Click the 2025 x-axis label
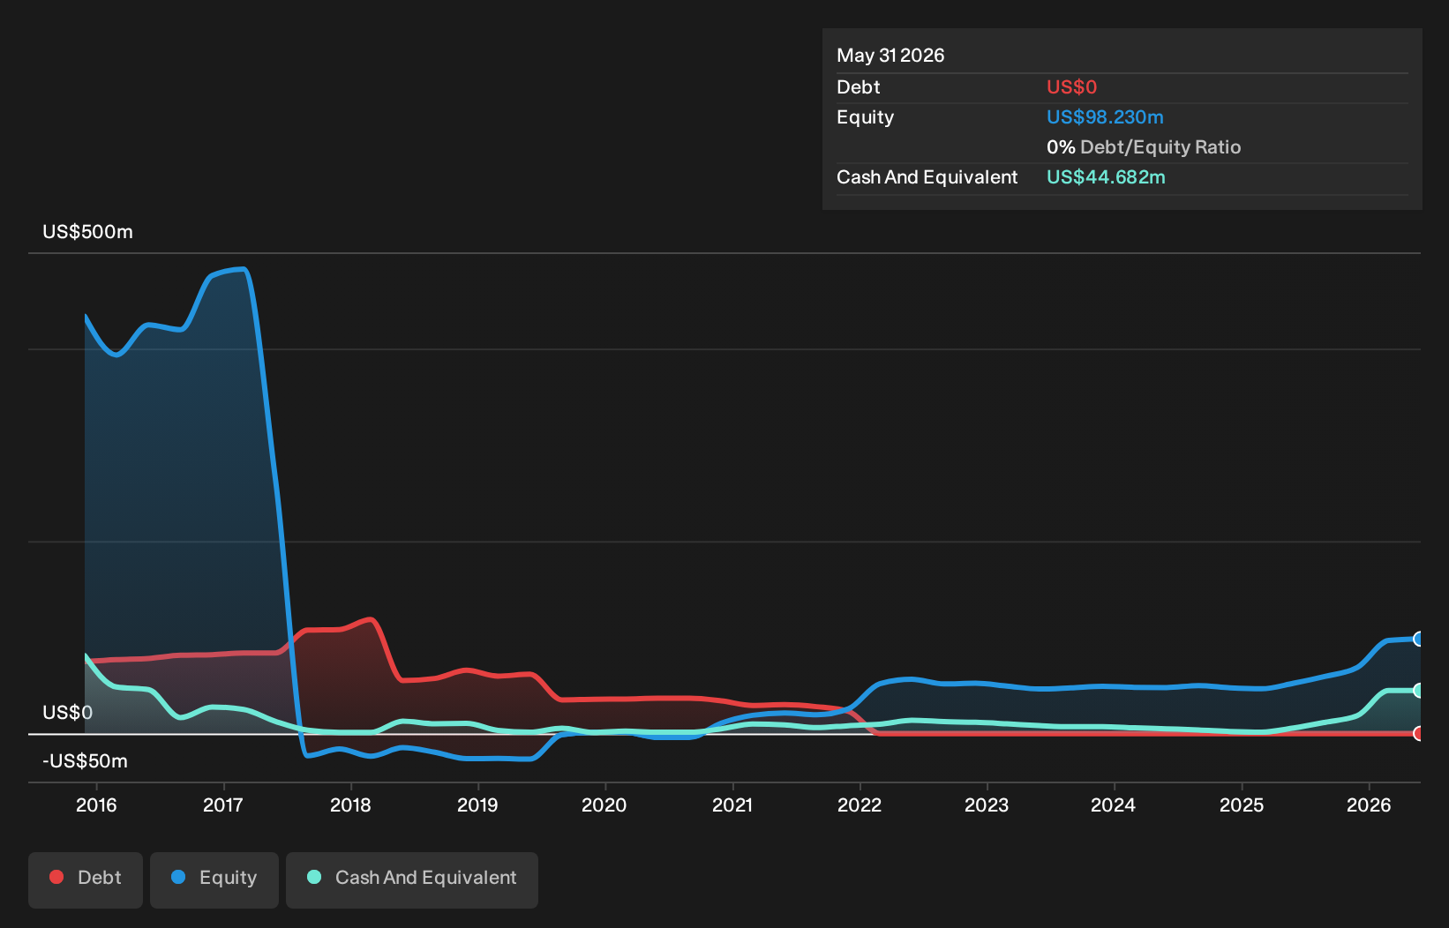 pyautogui.click(x=1242, y=805)
